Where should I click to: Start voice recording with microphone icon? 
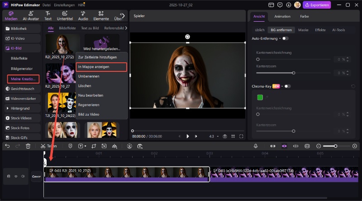[256, 146]
